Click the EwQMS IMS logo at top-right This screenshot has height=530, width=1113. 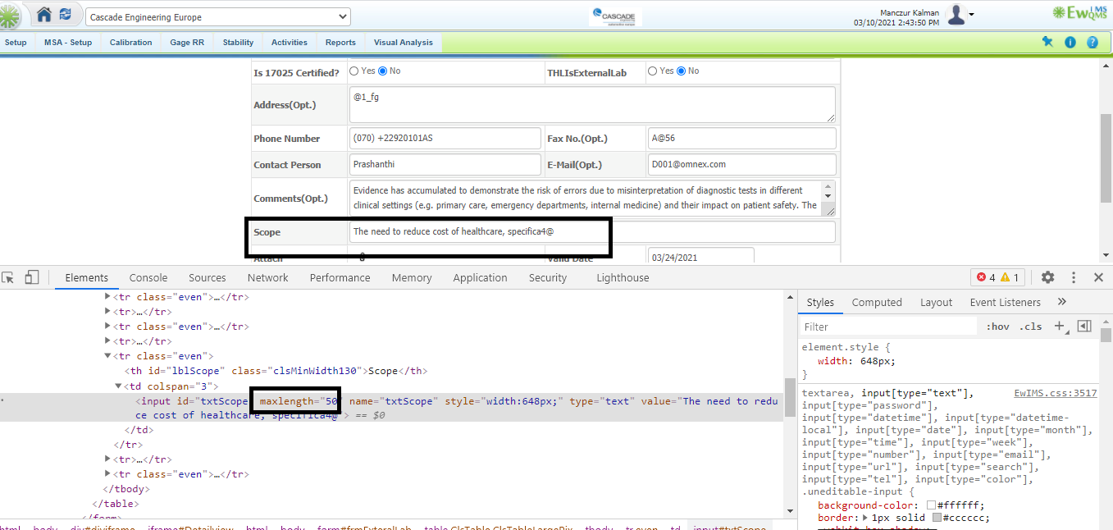coord(1081,12)
